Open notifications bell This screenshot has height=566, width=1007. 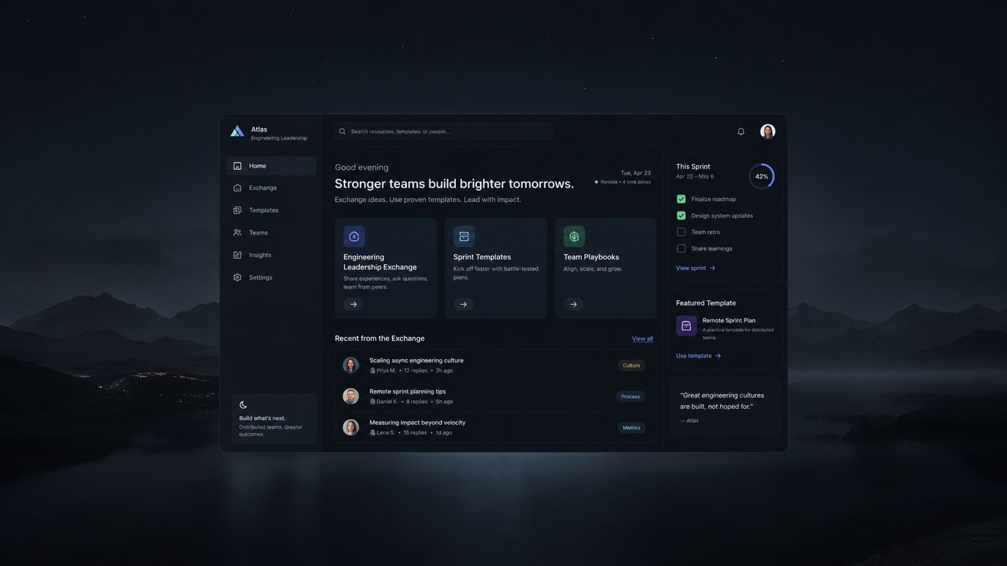tap(741, 132)
